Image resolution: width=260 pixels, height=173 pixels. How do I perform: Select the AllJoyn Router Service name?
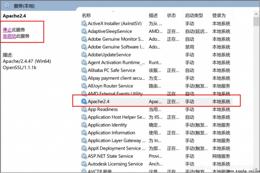(x=110, y=86)
